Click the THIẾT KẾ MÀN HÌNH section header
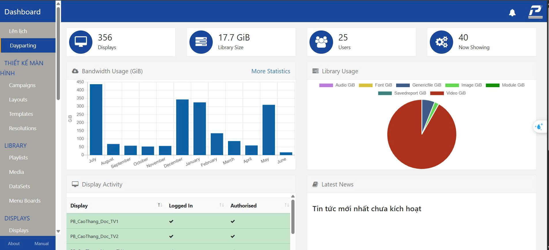549x250 pixels. [x=22, y=68]
